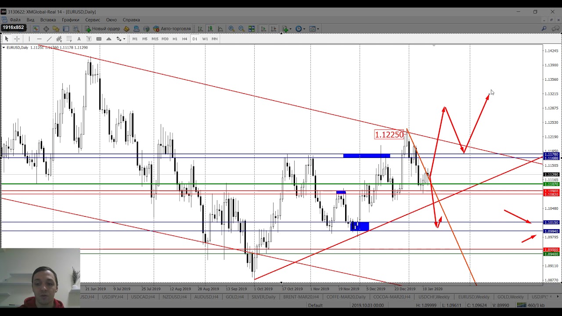Set timeframe to H1

click(x=175, y=39)
